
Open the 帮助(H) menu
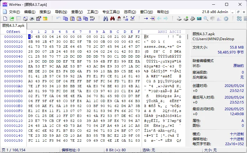click(x=163, y=12)
